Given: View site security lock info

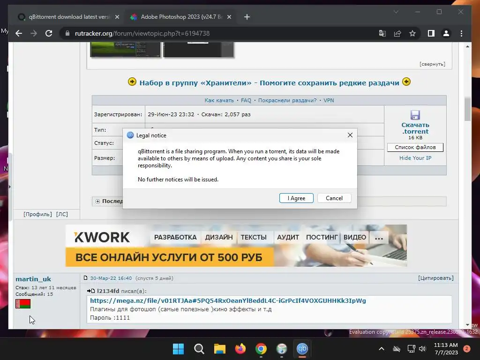Looking at the screenshot, I should pyautogui.click(x=67, y=33).
